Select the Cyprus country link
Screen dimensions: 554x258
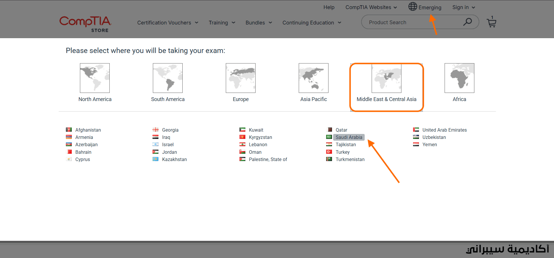pos(83,159)
